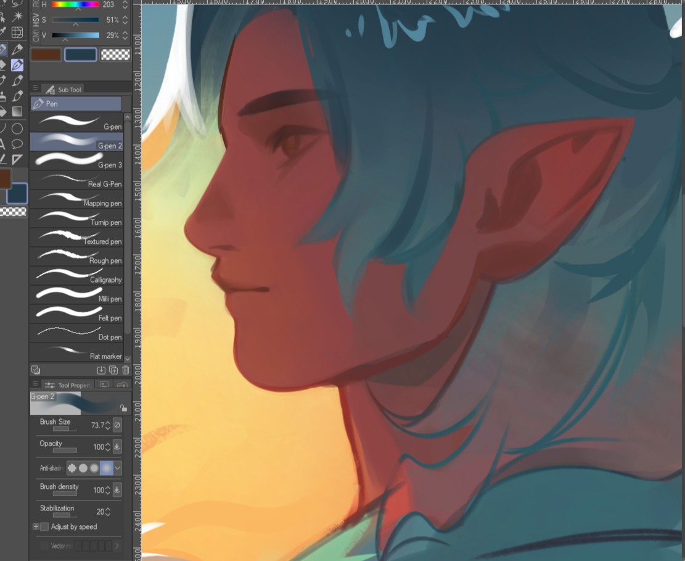Open the anti-aliasing dropdown arrow
Viewport: 685px width, 561px height.
click(117, 468)
